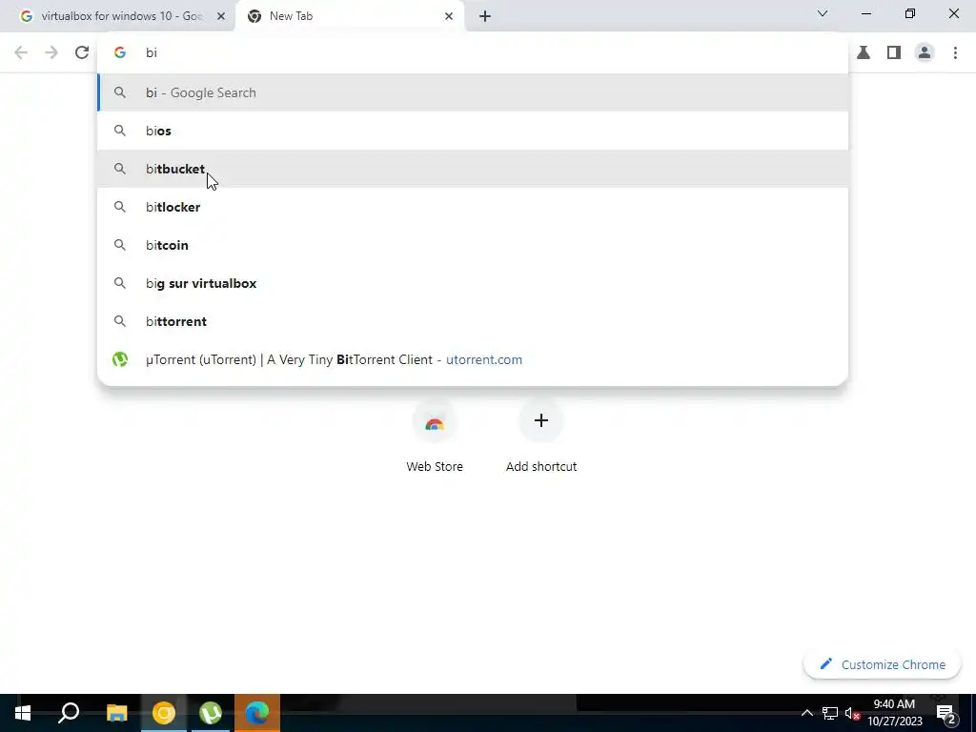Screen dimensions: 976x732
Task: Click the network icon in system tray
Action: click(830, 713)
